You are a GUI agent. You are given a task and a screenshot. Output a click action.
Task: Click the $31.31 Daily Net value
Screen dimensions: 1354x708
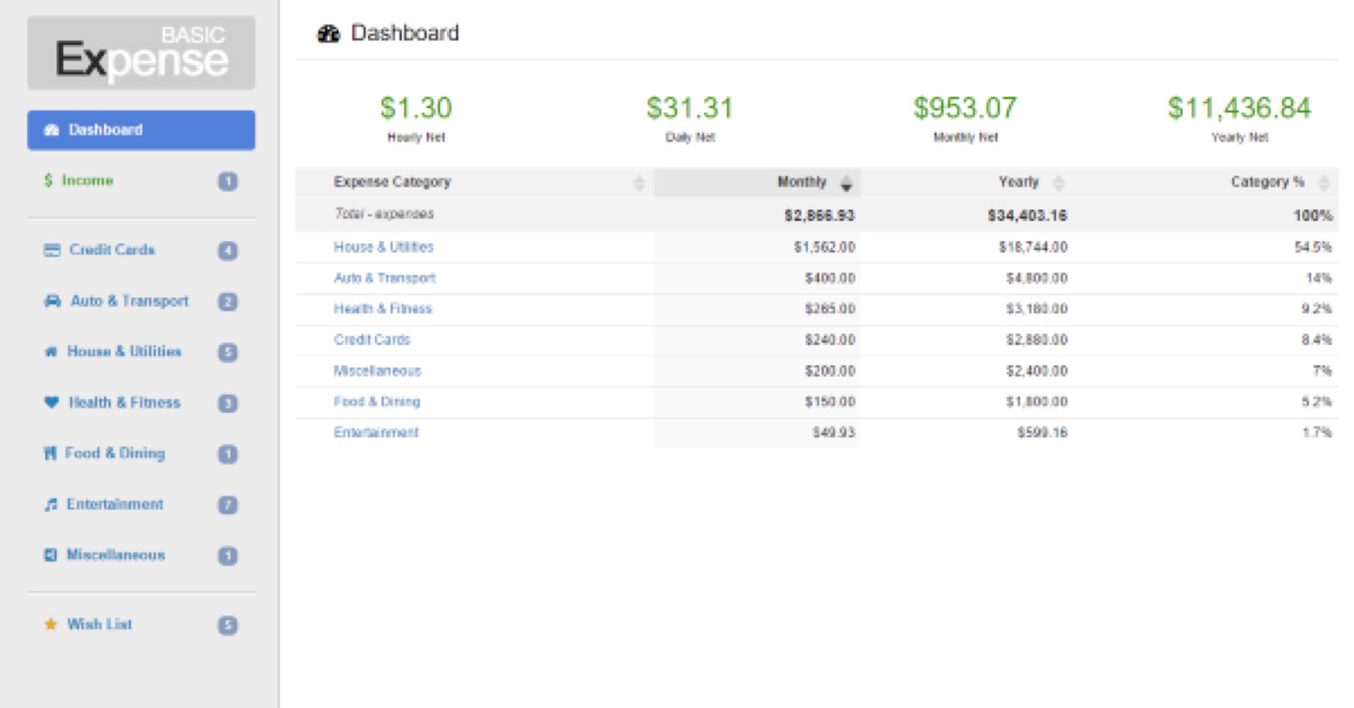[690, 107]
